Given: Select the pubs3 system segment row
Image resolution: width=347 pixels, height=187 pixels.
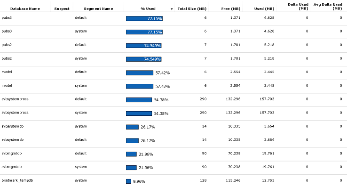Looking at the screenshot, I should point(173,32).
